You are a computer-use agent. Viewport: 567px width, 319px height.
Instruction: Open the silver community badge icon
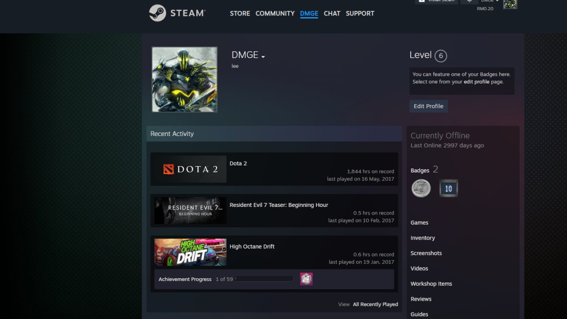pyautogui.click(x=421, y=188)
